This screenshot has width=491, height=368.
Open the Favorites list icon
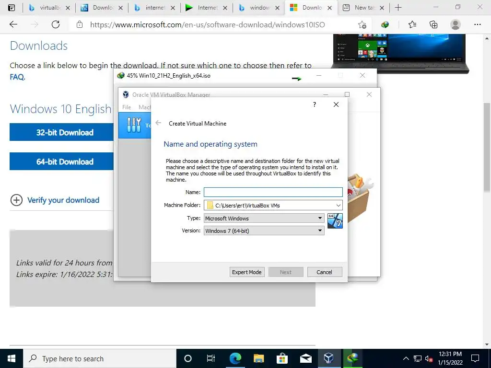412,25
